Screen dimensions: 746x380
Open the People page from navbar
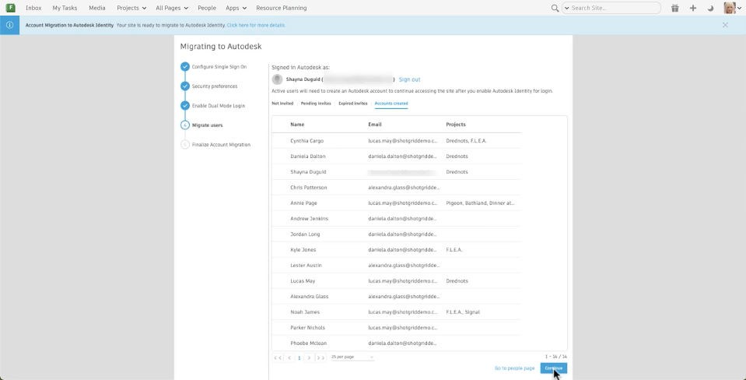[x=207, y=8]
